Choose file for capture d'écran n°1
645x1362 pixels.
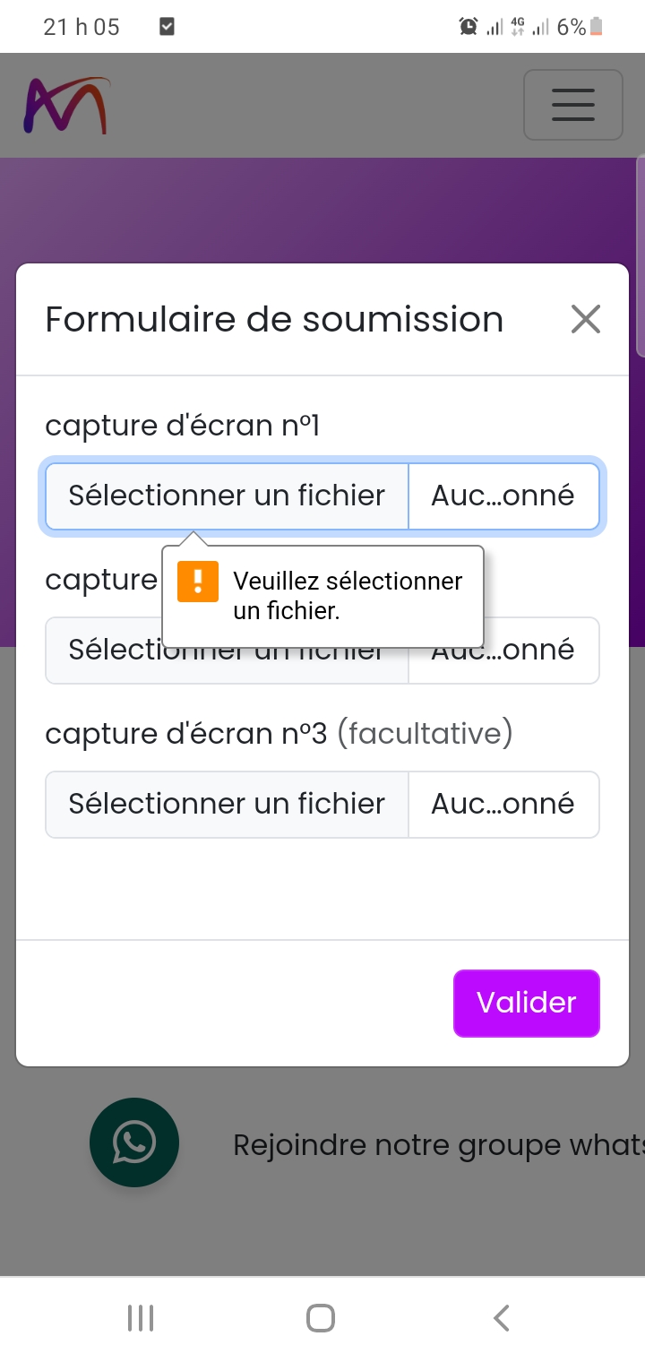tap(227, 496)
